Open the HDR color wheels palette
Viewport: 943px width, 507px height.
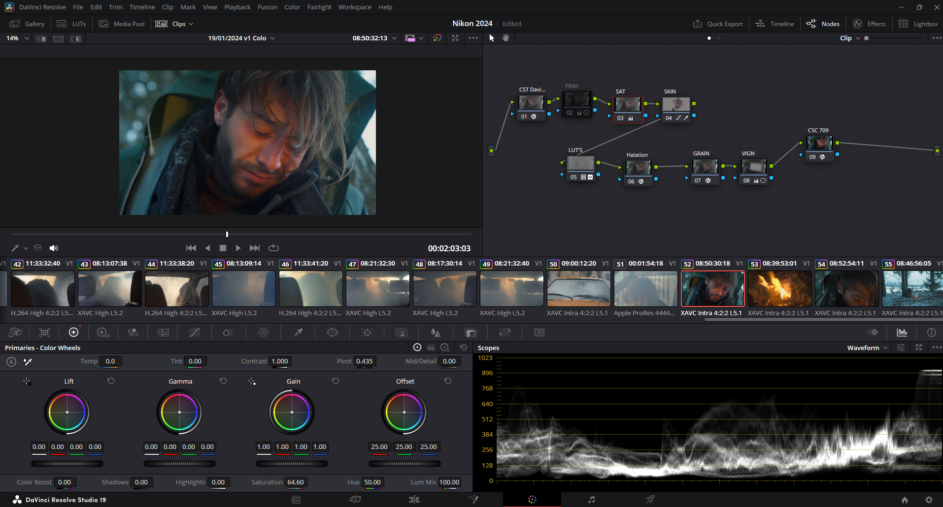click(x=103, y=332)
